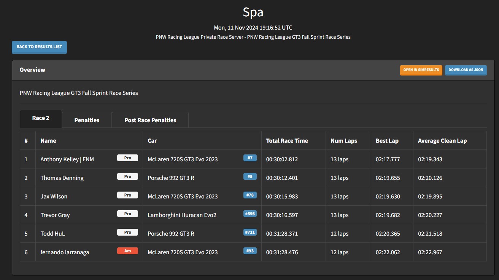This screenshot has width=499, height=280.
Task: Open results in SimResults
Action: point(421,70)
